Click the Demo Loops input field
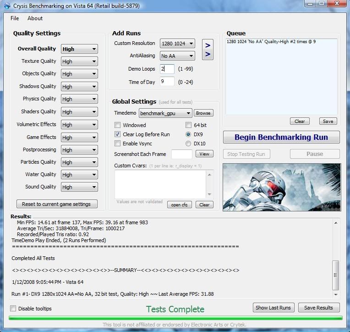 tap(167, 69)
